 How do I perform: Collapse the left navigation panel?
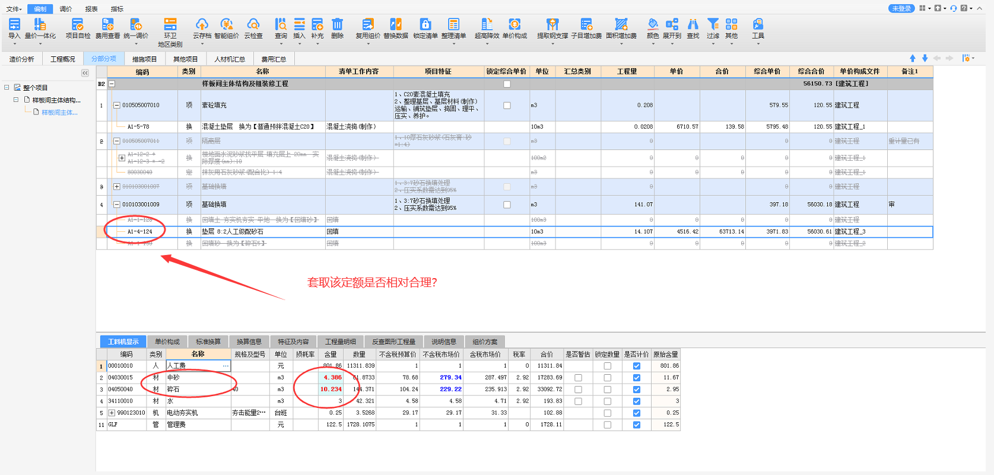85,73
